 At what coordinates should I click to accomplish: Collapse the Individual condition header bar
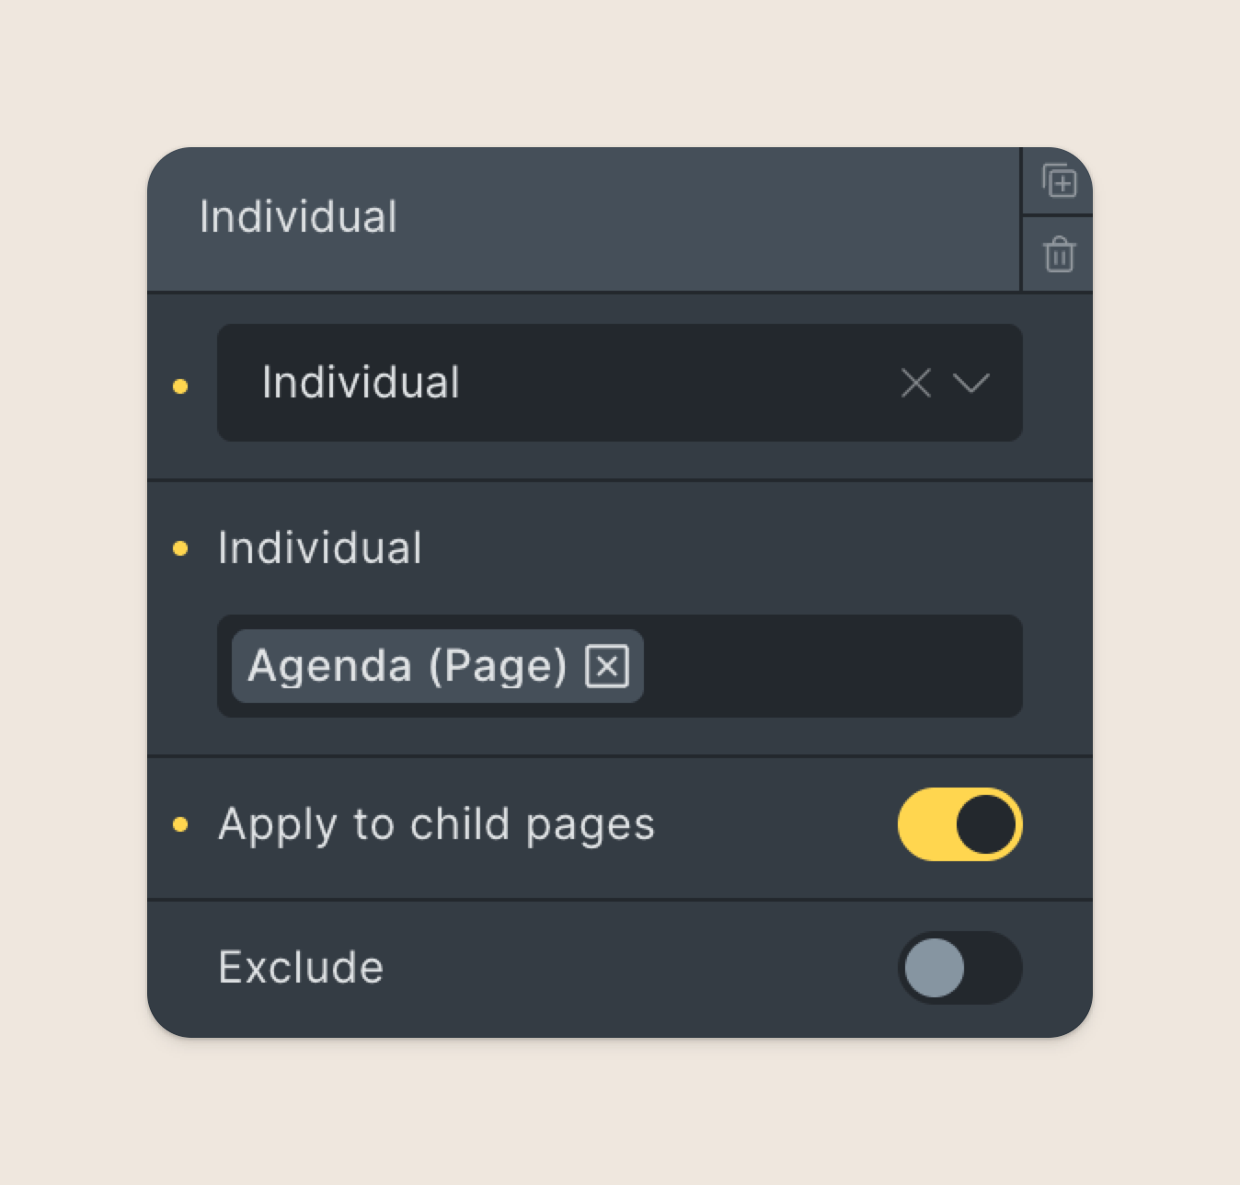click(583, 219)
